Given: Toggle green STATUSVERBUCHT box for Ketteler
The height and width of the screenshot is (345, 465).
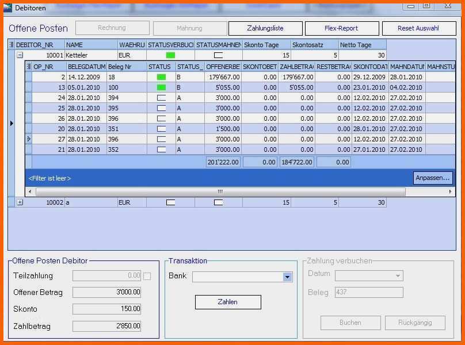Looking at the screenshot, I should [x=170, y=55].
